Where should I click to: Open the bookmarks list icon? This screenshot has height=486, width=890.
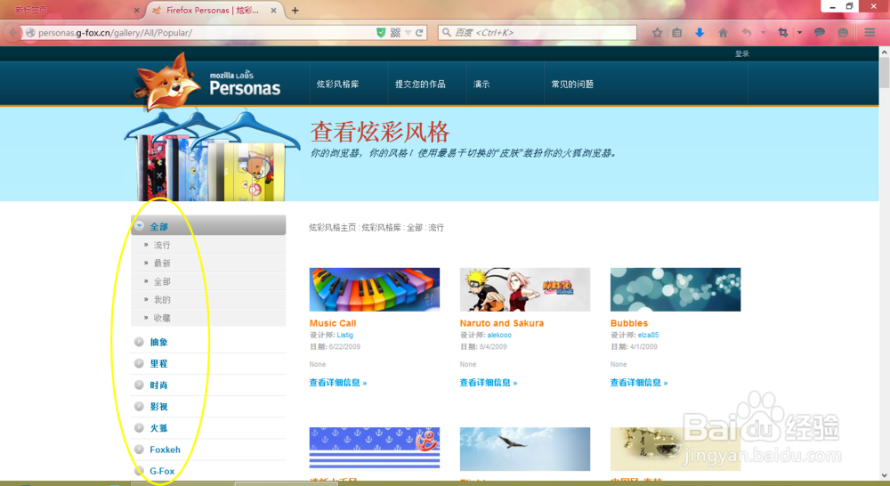tap(676, 32)
